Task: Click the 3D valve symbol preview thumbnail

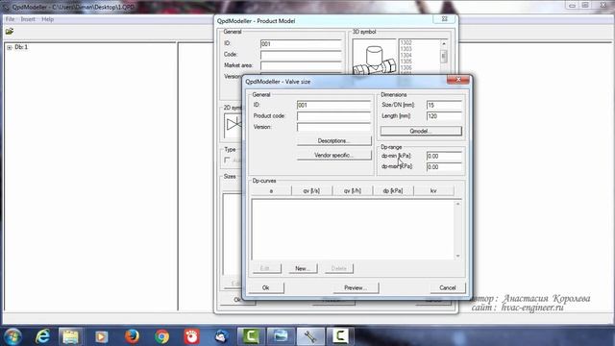Action: pos(375,58)
